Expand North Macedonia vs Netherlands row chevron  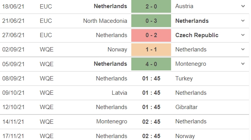coord(243,20)
